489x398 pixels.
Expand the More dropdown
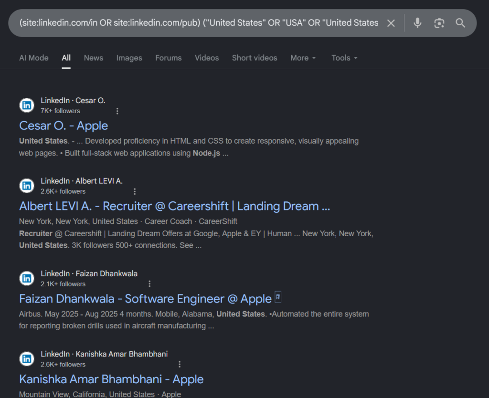(x=303, y=58)
